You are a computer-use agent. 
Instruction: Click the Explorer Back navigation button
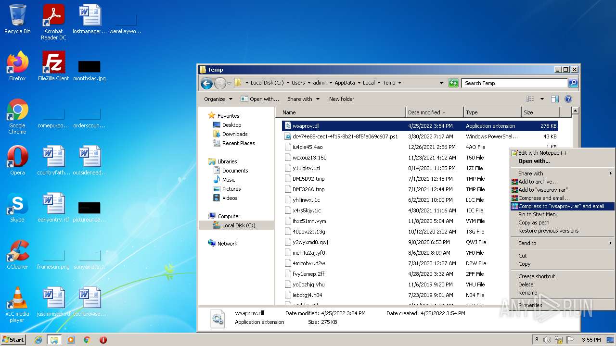coord(207,83)
